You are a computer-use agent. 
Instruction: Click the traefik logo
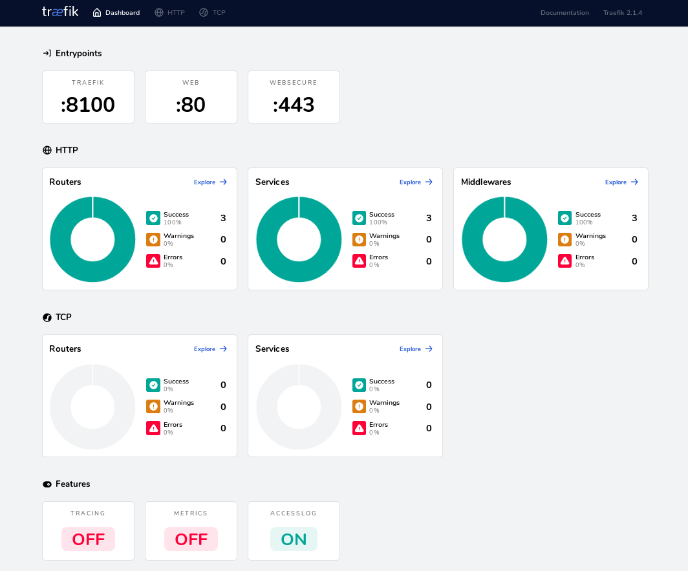[x=60, y=12]
